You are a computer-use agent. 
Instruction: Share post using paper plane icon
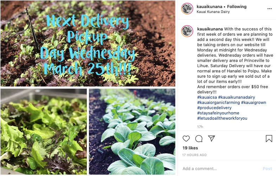pos(211,139)
